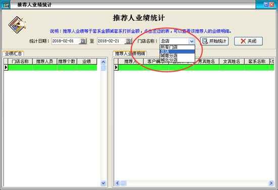Viewport: 278px width, 190px height.
Task: Click the 女宾姓名 column header
Action: click(231, 61)
